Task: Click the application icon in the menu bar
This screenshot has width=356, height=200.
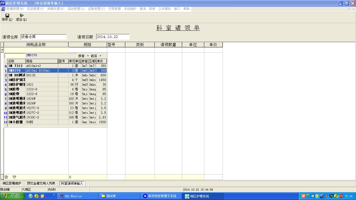Action: tap(3, 9)
